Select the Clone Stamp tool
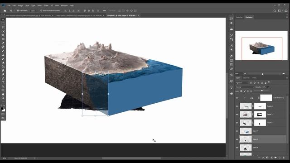 3,55
